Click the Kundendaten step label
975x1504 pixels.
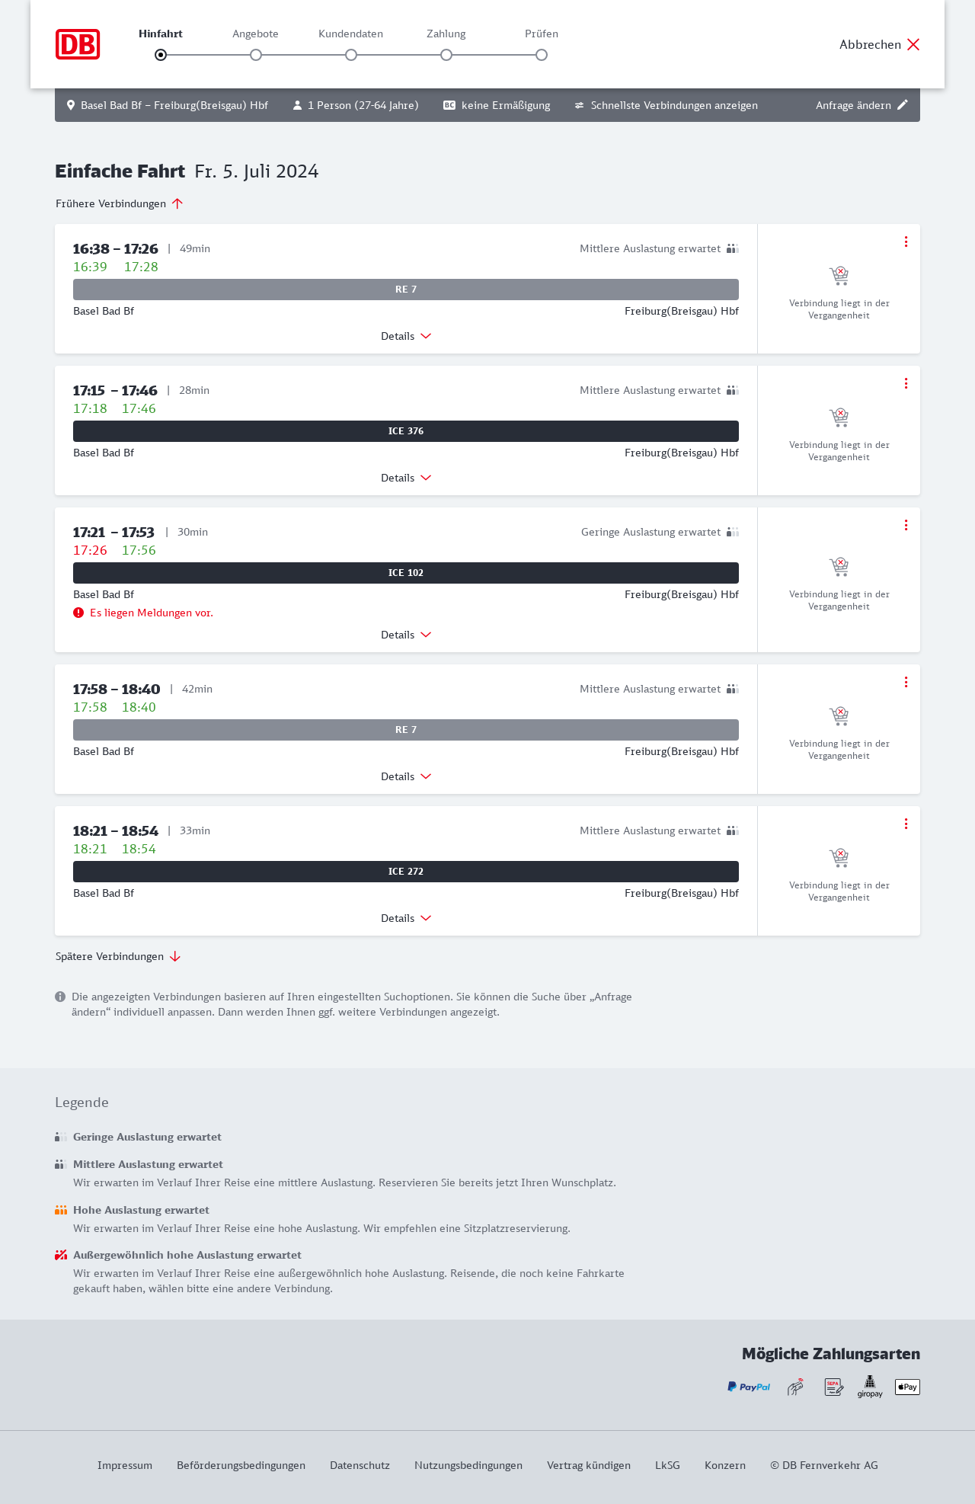point(350,34)
